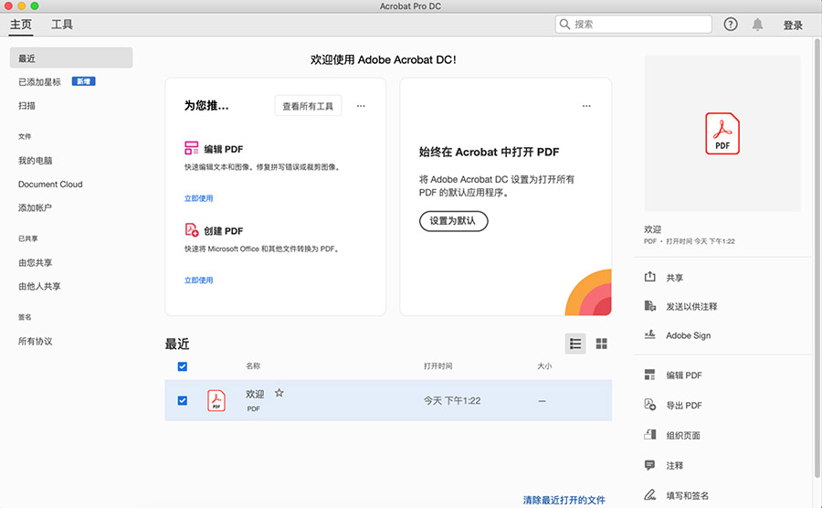The height and width of the screenshot is (508, 822).
Task: Open the notifications bell icon
Action: pyautogui.click(x=757, y=25)
